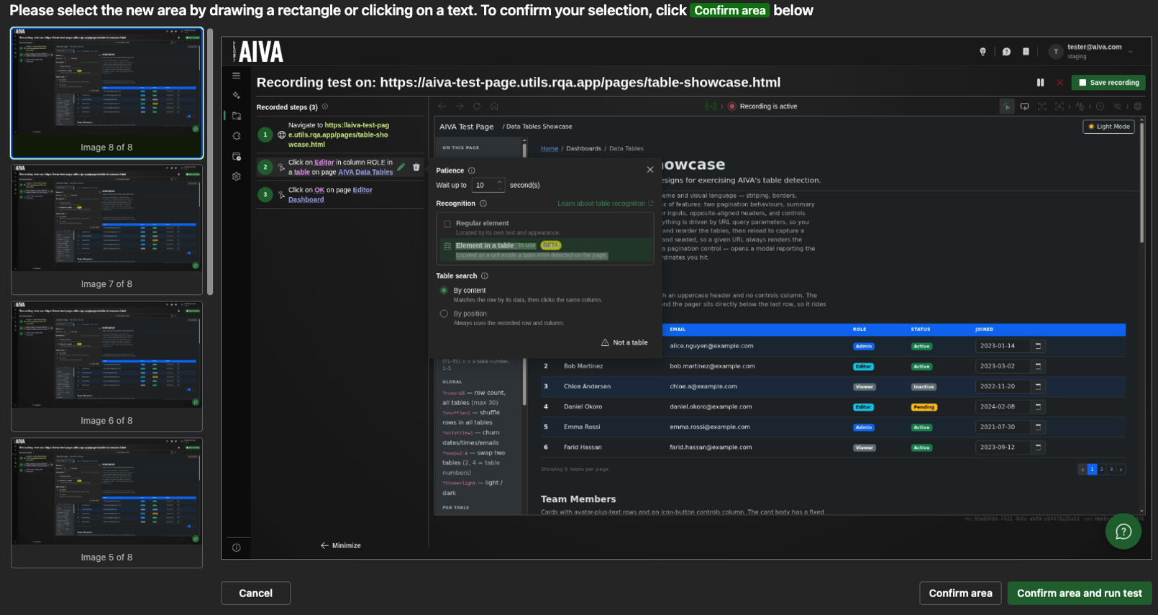Screen dimensions: 1158x615
Task: Open Learn about table recognition link
Action: (x=606, y=204)
